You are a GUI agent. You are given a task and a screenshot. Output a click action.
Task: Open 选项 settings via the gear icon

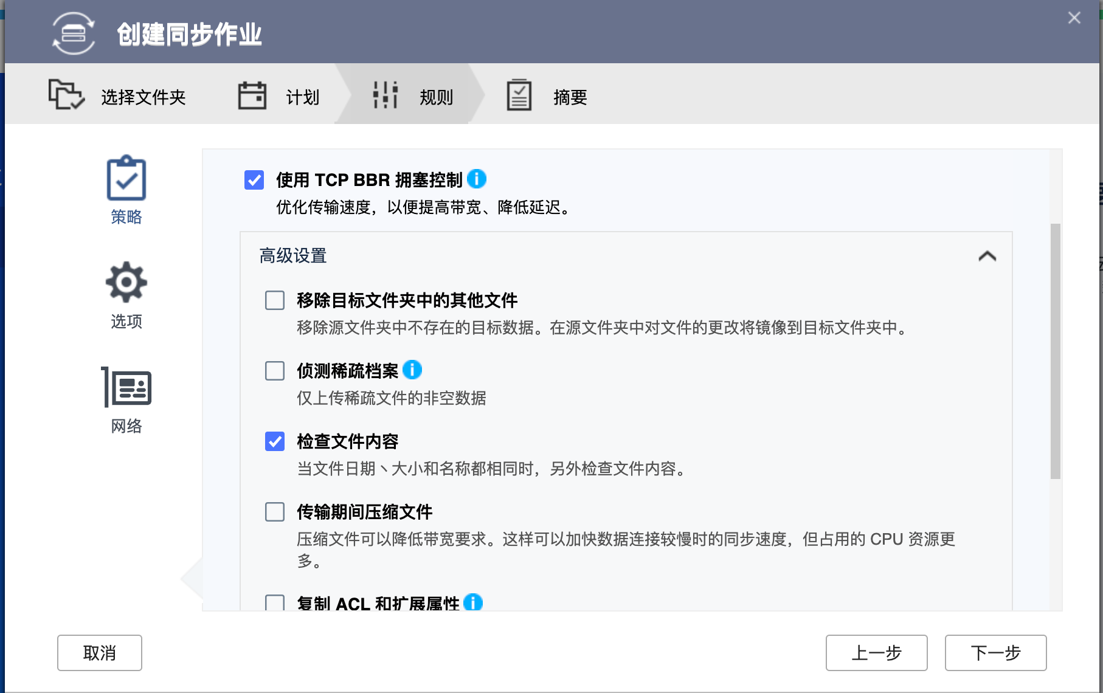(126, 281)
